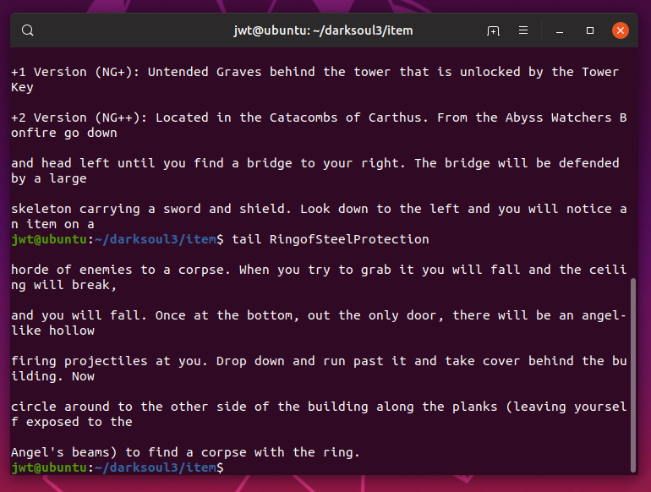Click the line starting '+2 Version (NG++)'
This screenshot has width=651, height=492.
point(319,118)
